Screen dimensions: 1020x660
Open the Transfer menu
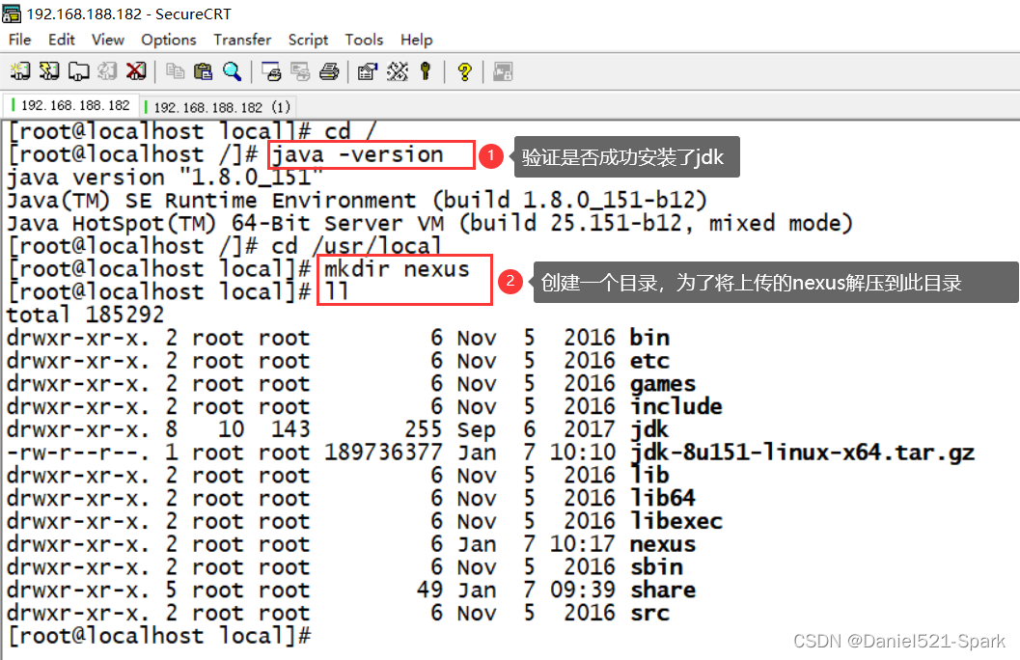tap(242, 40)
